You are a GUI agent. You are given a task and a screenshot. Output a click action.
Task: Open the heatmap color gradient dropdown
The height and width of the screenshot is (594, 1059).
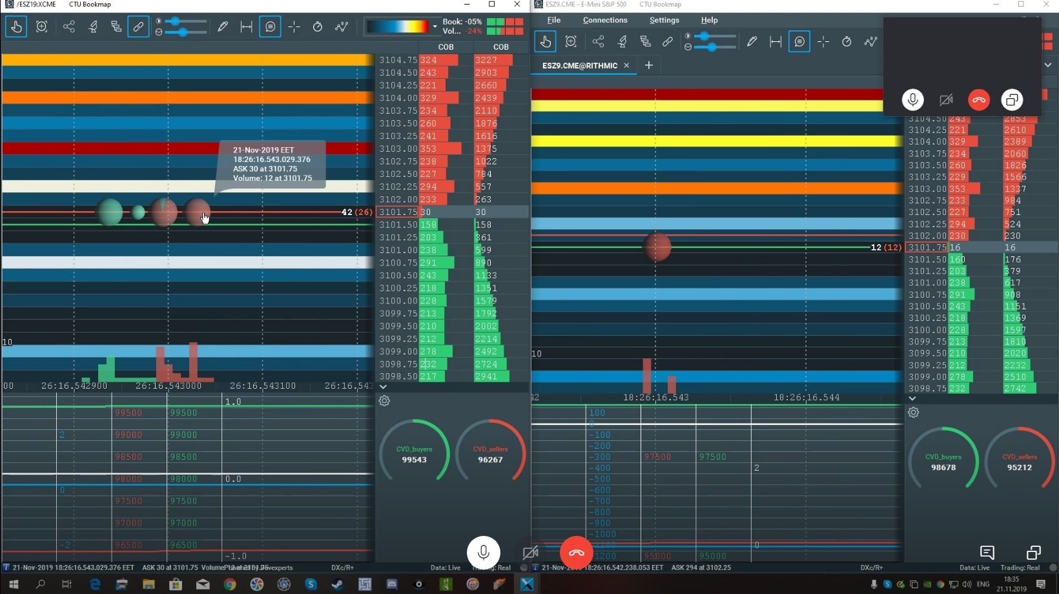(435, 27)
